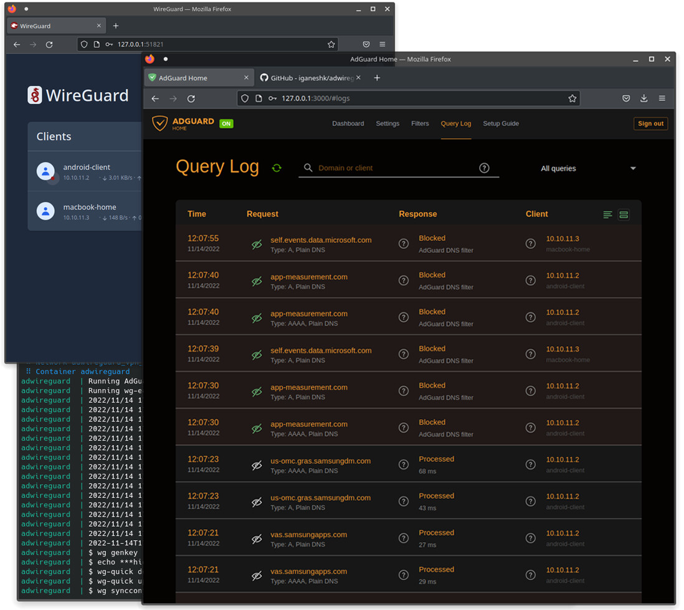Bookmark the AdGuard page with star icon
Screen dimensions: 684x610
pos(572,99)
